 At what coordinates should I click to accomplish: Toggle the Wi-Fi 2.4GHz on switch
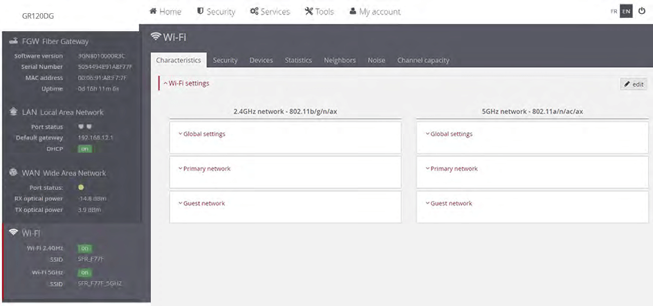[84, 248]
